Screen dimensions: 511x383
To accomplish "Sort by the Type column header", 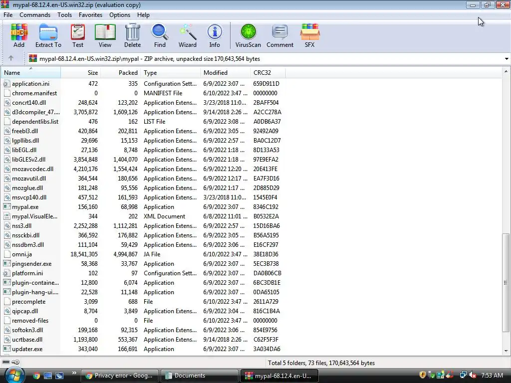I will pyautogui.click(x=171, y=73).
